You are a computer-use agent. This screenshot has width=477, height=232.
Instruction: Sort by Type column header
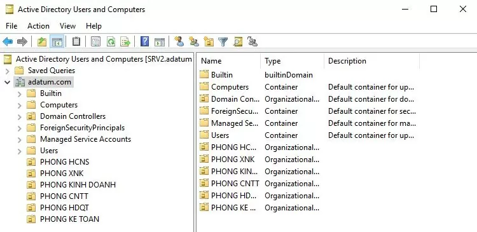pyautogui.click(x=293, y=61)
